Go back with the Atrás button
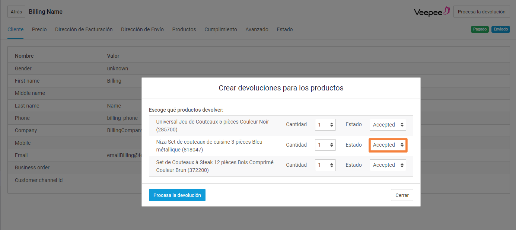Screen dimensions: 516x230 pyautogui.click(x=16, y=12)
